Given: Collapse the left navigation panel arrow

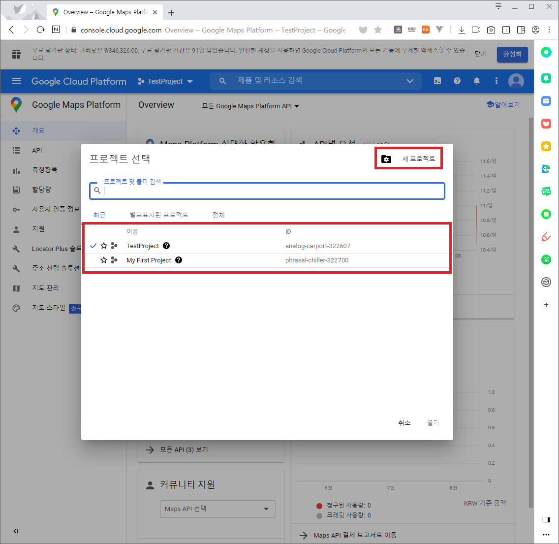Looking at the screenshot, I should point(16,531).
